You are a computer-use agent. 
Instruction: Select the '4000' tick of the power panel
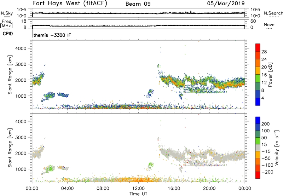(21, 48)
